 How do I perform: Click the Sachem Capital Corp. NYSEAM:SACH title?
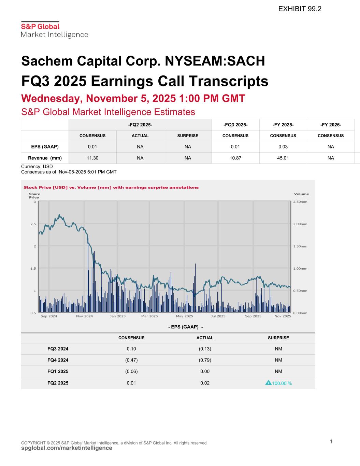click(143, 61)
